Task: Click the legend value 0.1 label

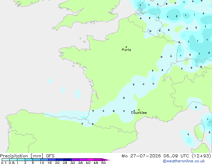Action: pos(4,163)
